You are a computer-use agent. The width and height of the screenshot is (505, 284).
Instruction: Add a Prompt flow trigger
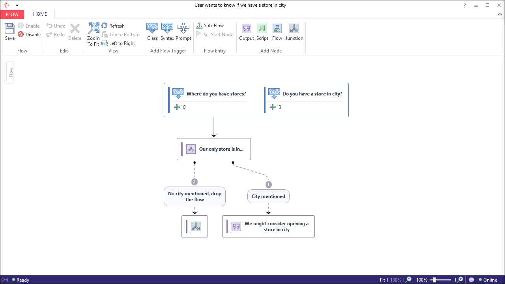[183, 32]
